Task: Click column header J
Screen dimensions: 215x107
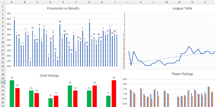Action: 128,2
